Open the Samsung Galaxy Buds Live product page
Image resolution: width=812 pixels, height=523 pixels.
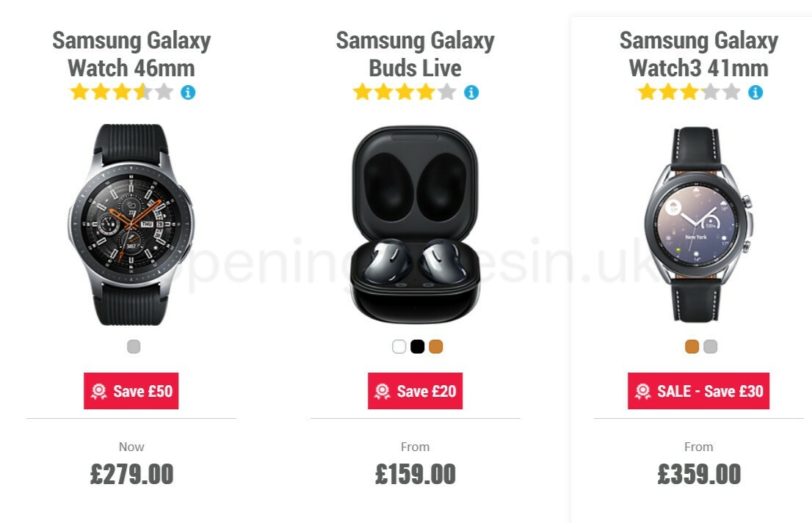point(415,54)
